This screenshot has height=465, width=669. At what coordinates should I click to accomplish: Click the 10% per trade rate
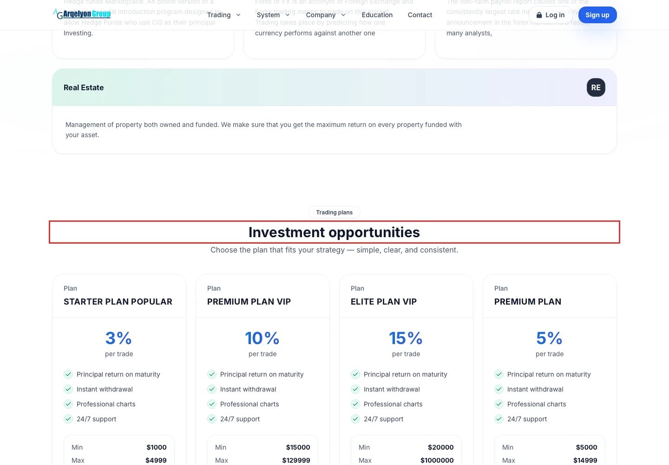click(262, 339)
